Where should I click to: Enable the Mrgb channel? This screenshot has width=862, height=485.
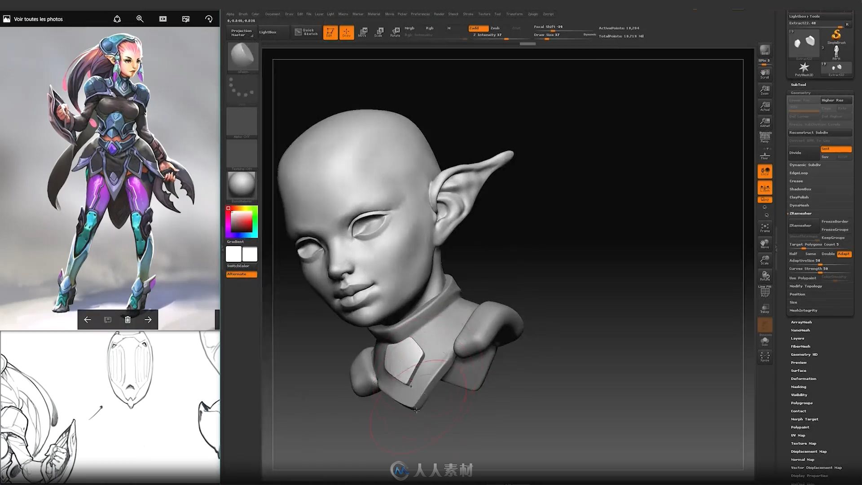tap(409, 28)
